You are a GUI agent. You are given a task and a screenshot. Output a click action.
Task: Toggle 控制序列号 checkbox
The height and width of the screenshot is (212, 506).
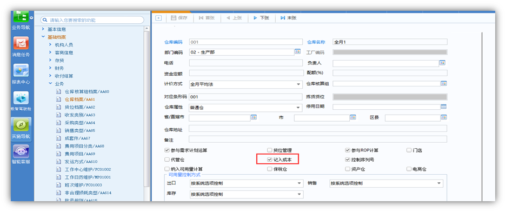coord(348,160)
